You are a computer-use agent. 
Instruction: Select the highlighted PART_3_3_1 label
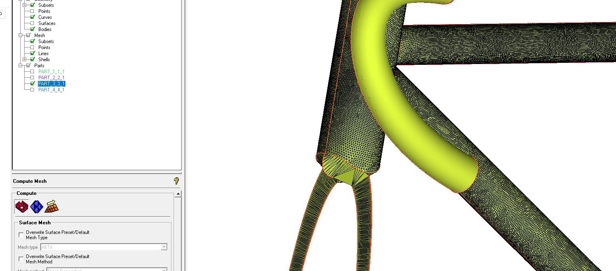click(x=51, y=83)
